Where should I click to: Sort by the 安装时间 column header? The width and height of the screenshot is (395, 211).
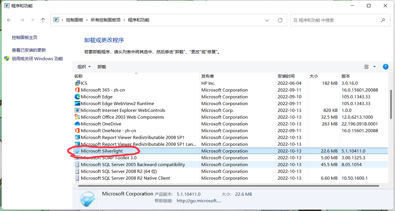(292, 76)
